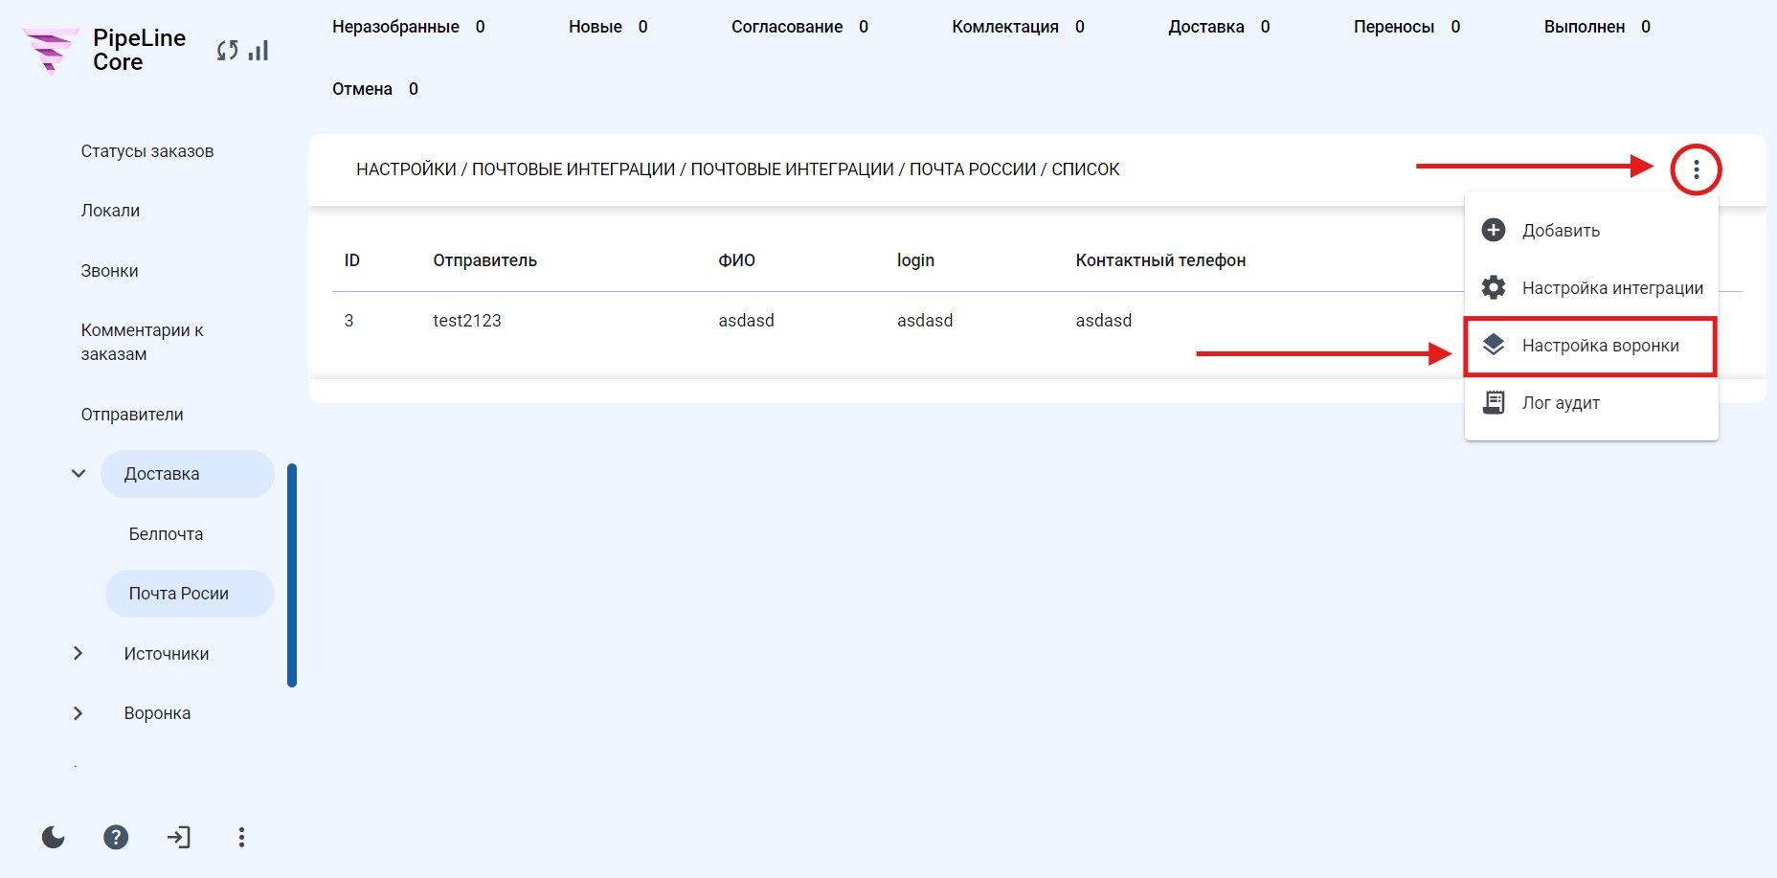Open help question mark icon
Viewport: 1777px width, 878px height.
coord(116,838)
